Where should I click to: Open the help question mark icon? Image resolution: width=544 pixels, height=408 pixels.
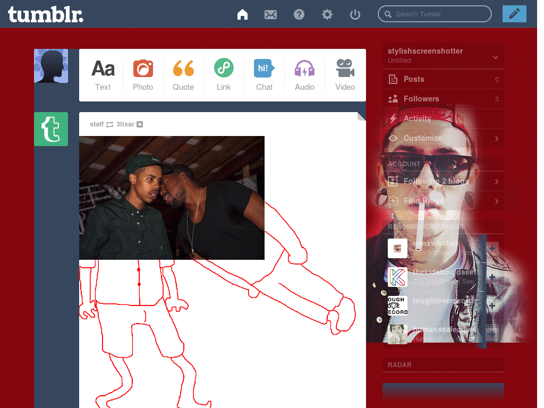click(299, 14)
